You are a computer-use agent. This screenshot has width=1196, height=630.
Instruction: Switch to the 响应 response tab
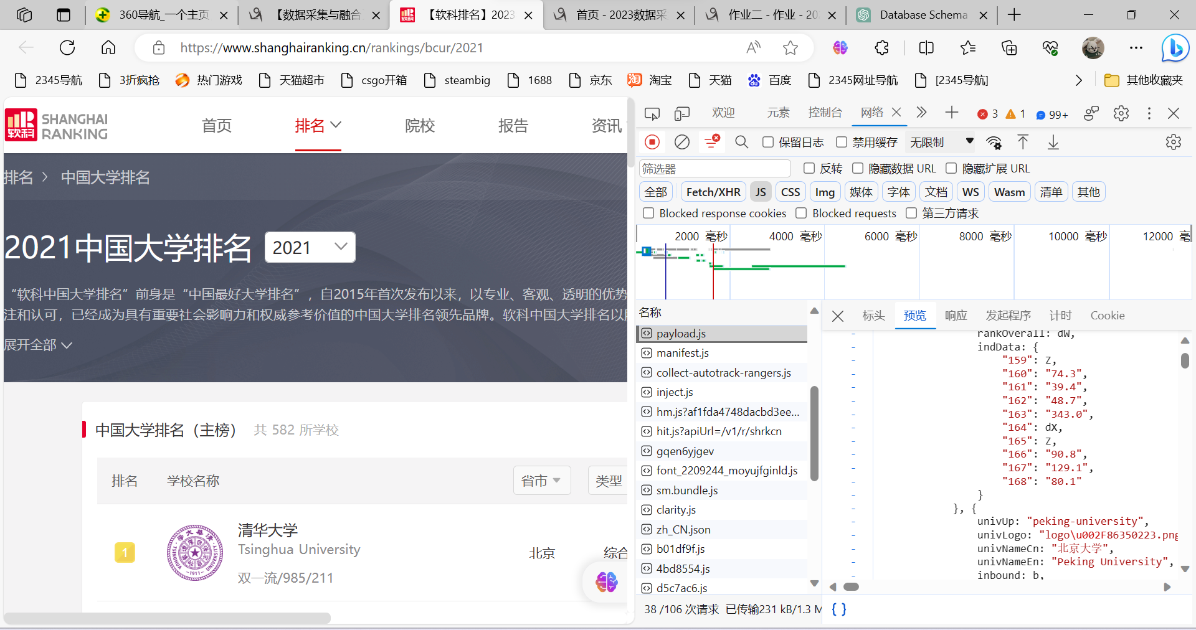pyautogui.click(x=956, y=316)
